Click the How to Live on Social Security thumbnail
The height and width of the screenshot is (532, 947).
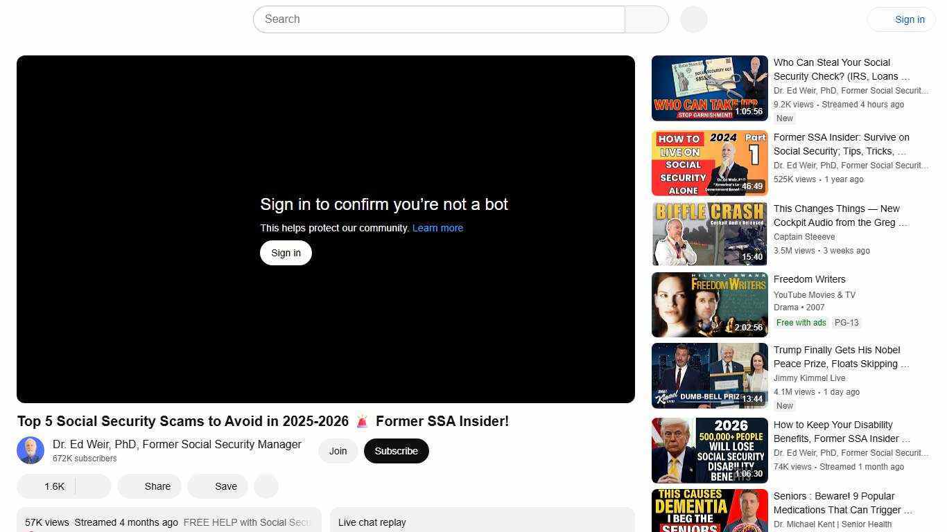[x=709, y=162]
